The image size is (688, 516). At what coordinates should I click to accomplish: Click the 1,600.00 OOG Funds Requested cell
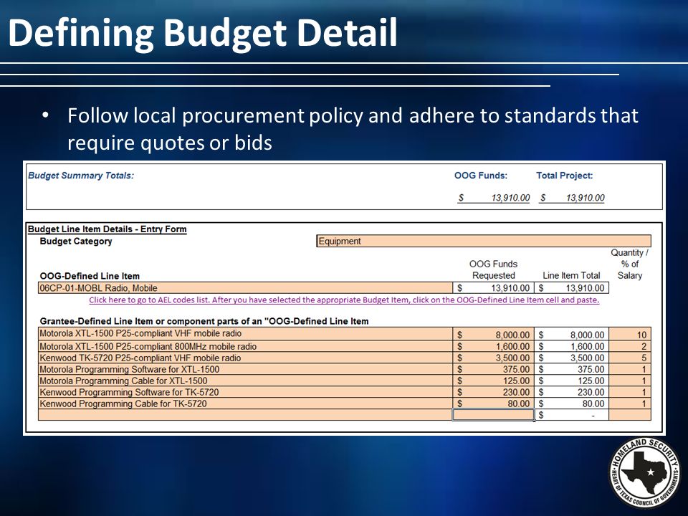[493, 346]
